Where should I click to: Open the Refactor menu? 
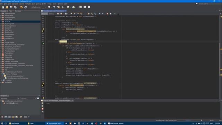point(28,4)
